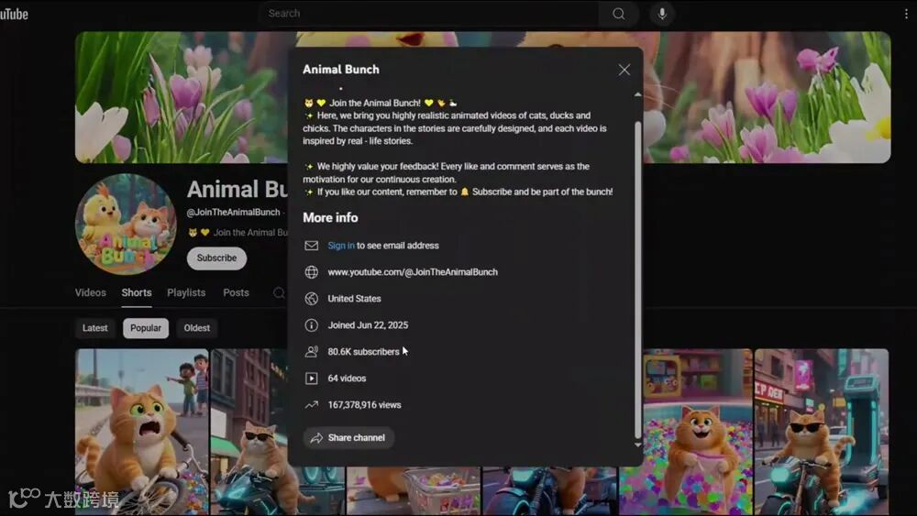Open the Playlists tab
The width and height of the screenshot is (917, 516).
pyautogui.click(x=186, y=292)
